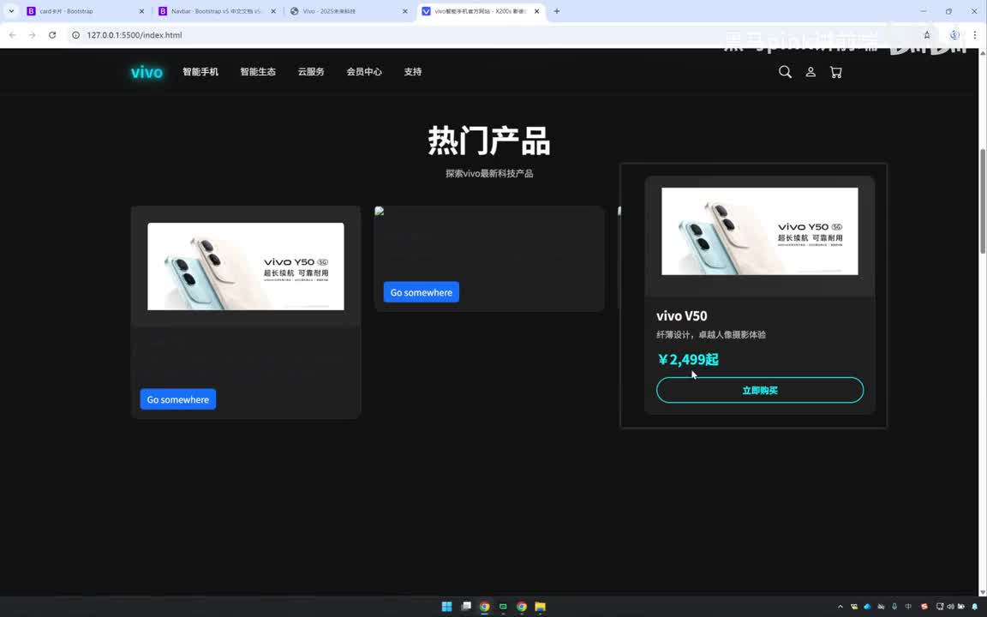Toggle the 中 input method indicator
987x617 pixels.
[x=908, y=607]
